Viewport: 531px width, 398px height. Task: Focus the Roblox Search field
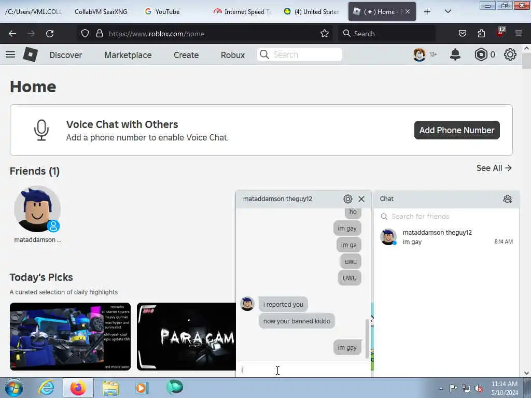(299, 54)
